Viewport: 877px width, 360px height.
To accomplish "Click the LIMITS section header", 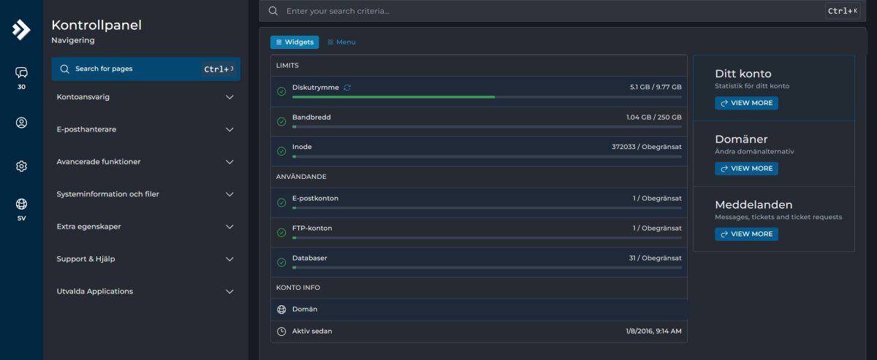I will [287, 66].
